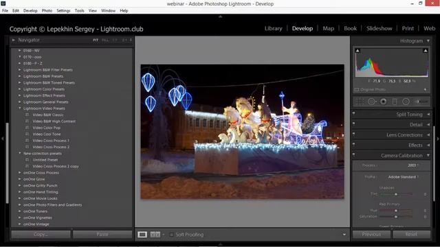Open the File menu
The width and height of the screenshot is (440, 247).
5,11
